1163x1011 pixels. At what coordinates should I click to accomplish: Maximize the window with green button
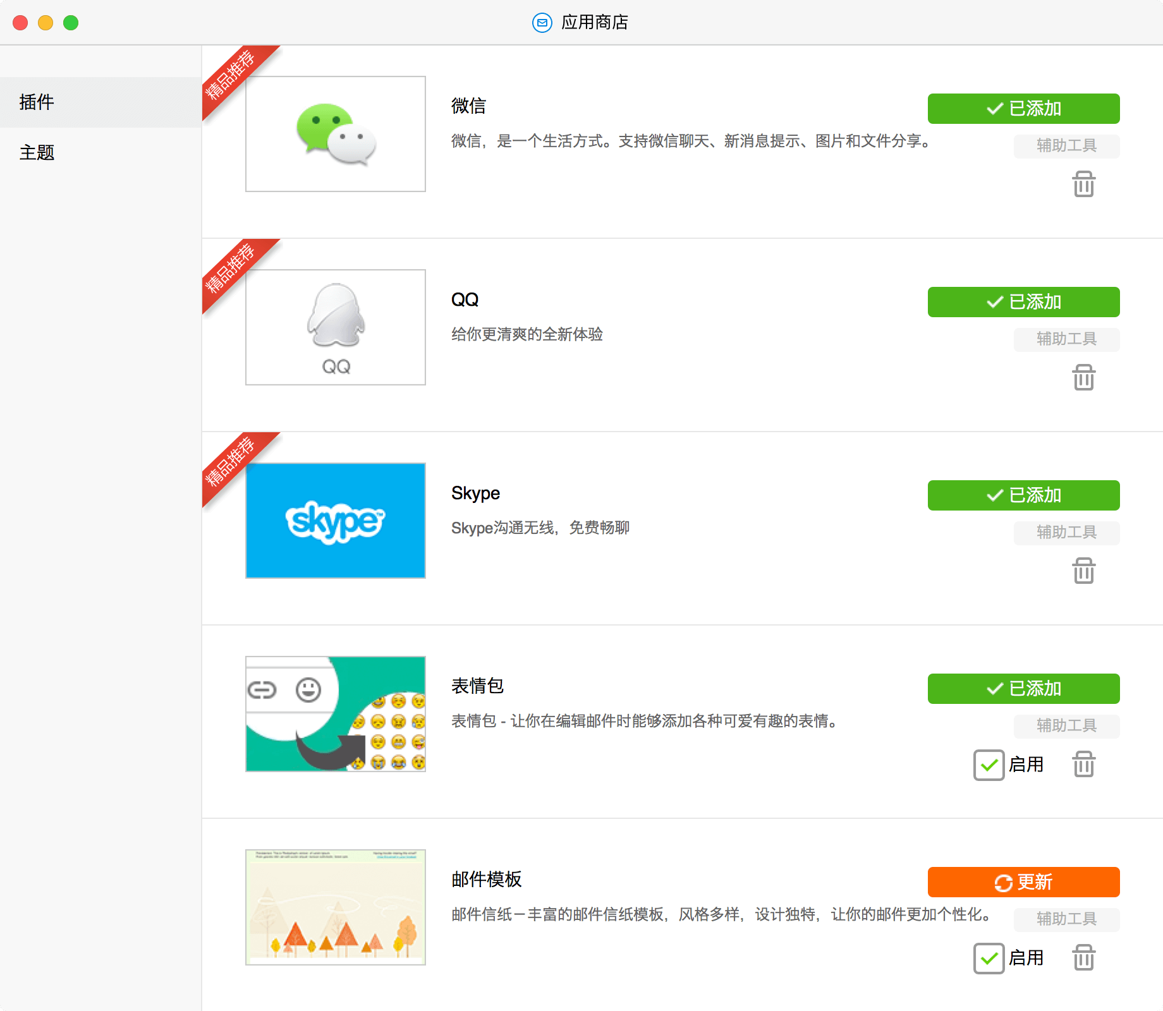click(71, 23)
